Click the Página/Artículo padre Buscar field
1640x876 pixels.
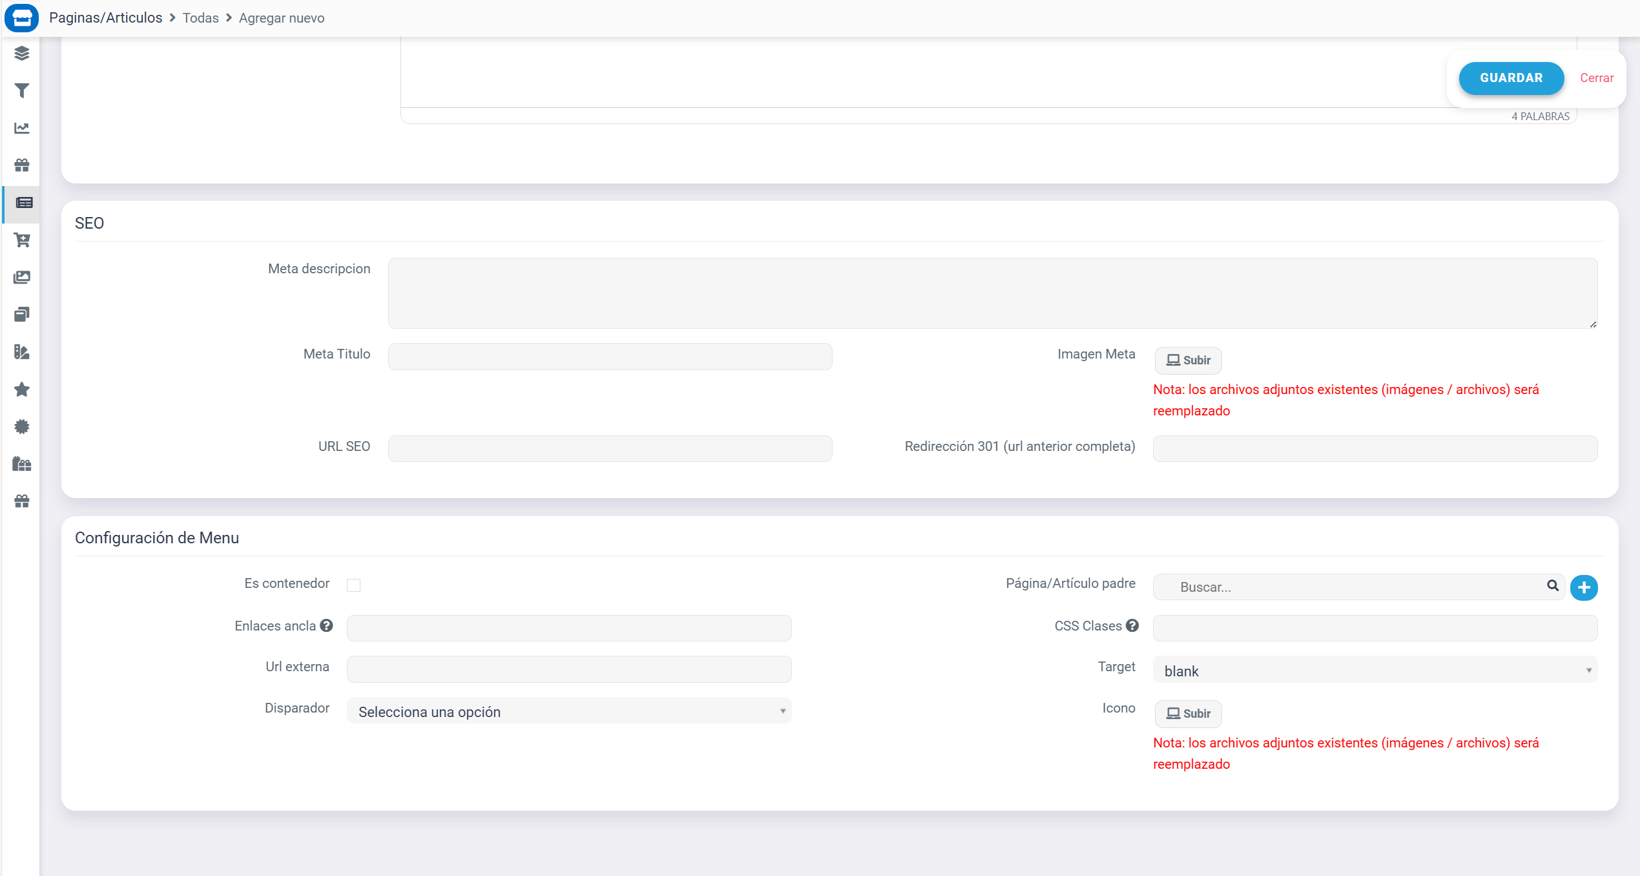[x=1358, y=587]
